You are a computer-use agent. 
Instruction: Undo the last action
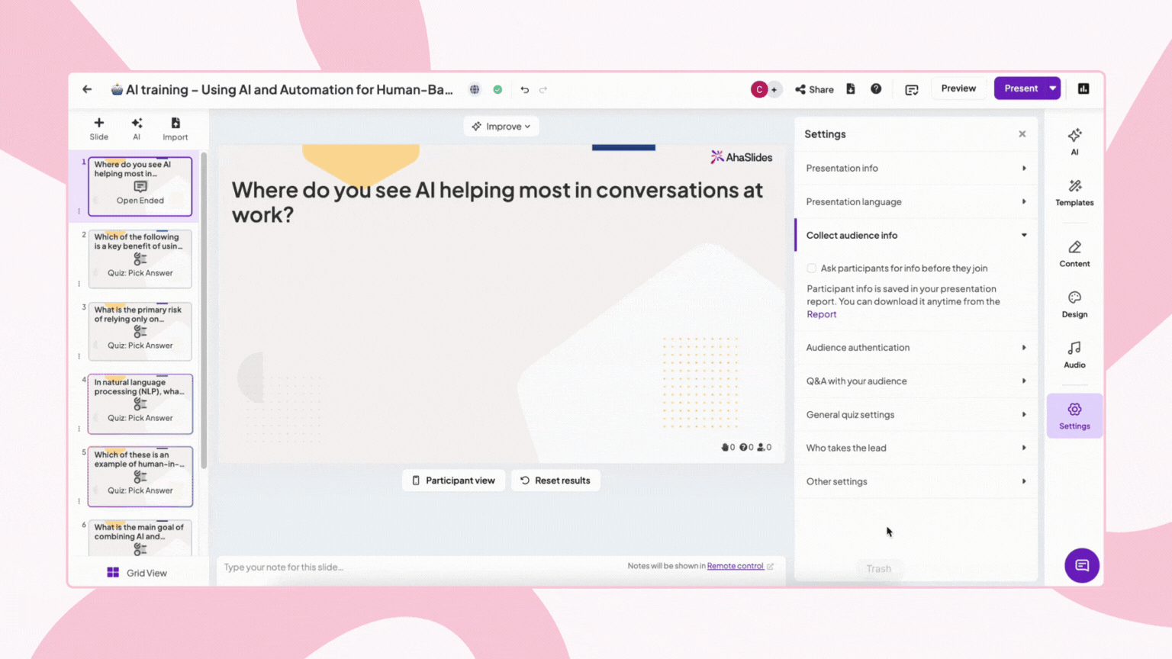point(525,89)
